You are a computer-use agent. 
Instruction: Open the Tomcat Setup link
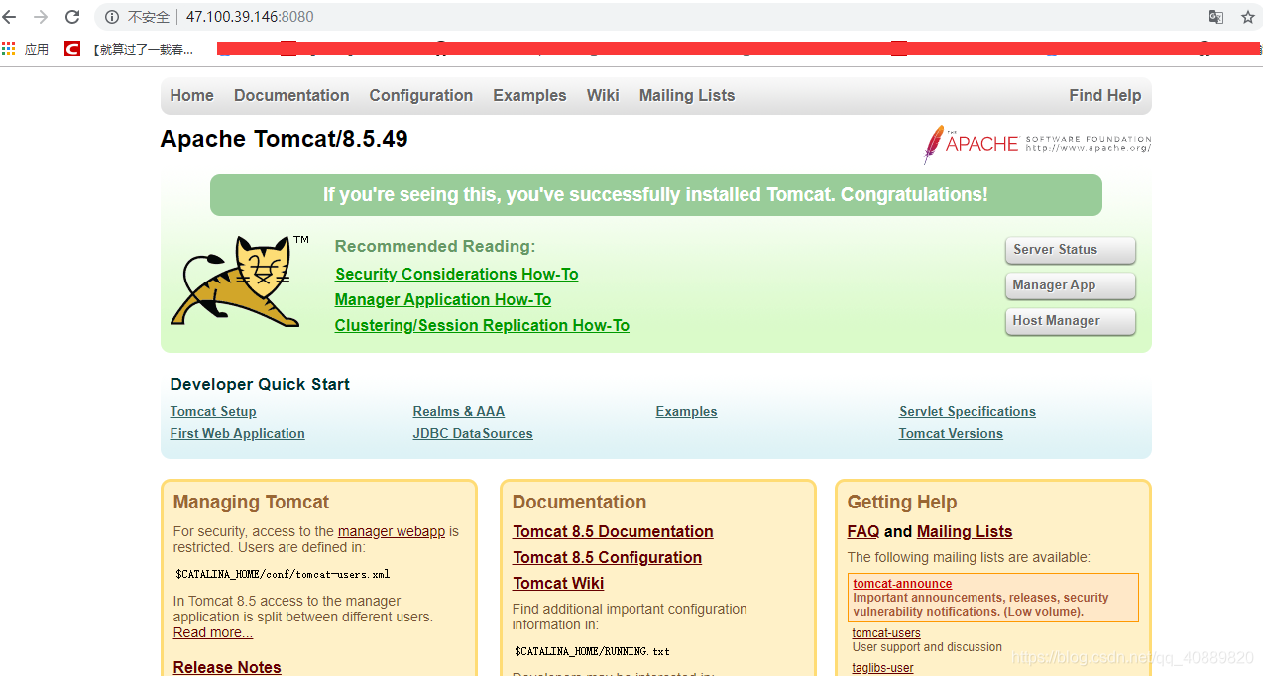(213, 411)
